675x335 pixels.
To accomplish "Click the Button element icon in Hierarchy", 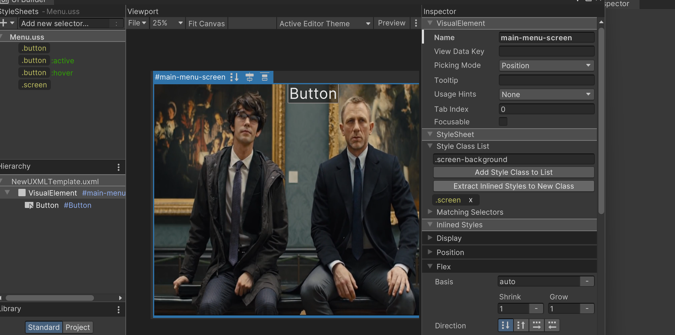I will coord(29,205).
